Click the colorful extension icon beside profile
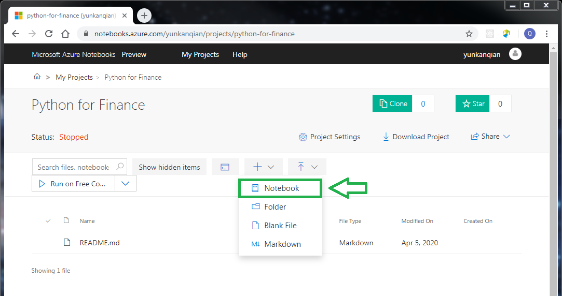Image resolution: width=562 pixels, height=296 pixels. click(506, 34)
